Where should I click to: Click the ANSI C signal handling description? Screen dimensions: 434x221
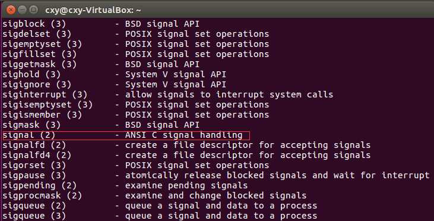point(184,135)
